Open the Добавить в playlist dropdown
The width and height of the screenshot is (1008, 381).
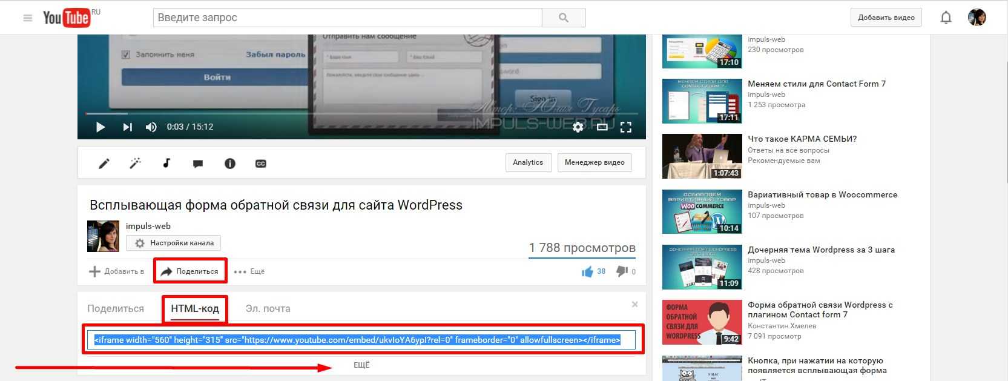coord(117,271)
